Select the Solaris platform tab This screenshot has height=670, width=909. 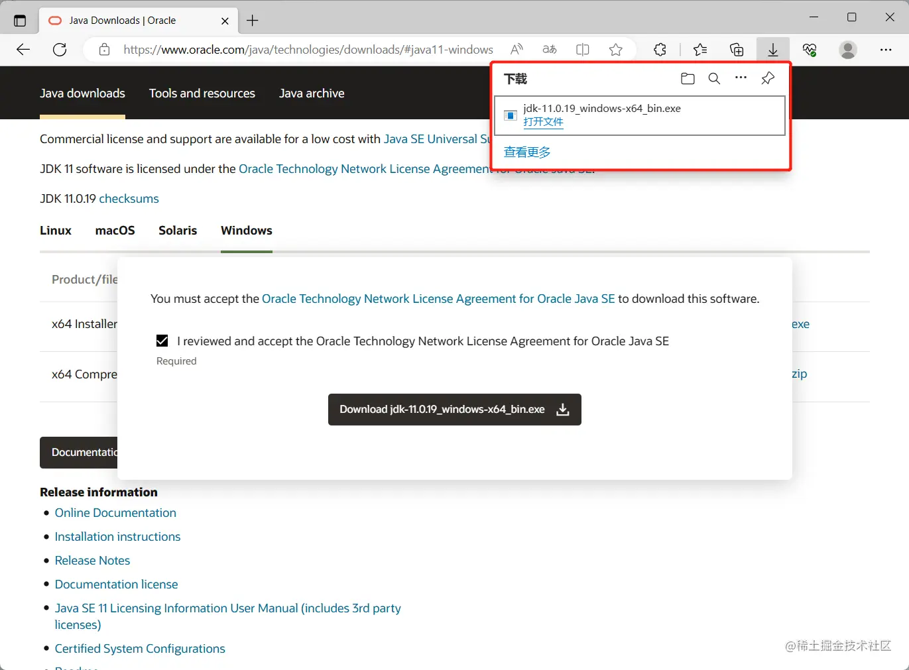pos(178,231)
